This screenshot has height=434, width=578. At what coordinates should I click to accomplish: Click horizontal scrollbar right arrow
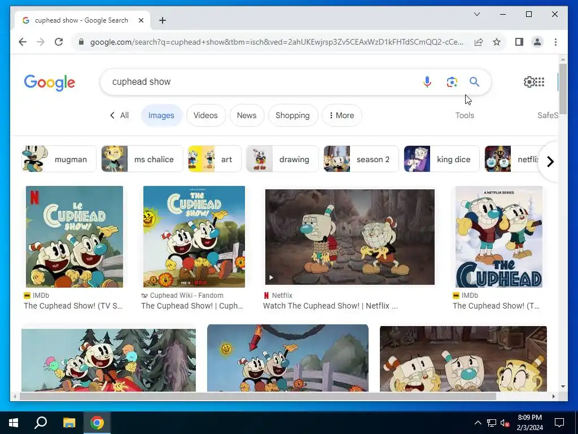tap(553, 396)
